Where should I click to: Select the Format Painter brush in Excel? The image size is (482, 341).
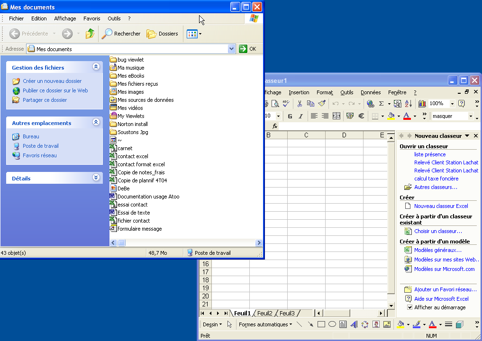322,104
